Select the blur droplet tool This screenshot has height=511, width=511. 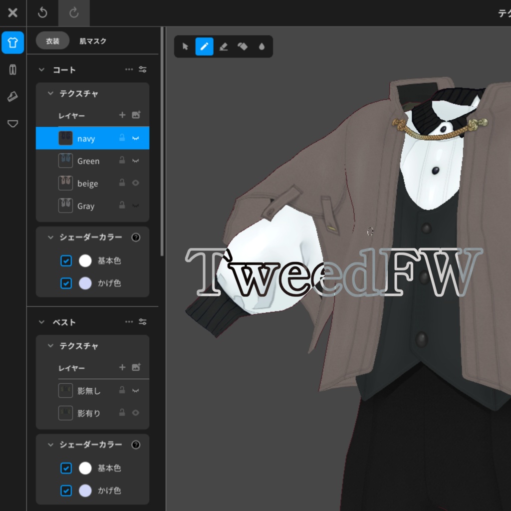pyautogui.click(x=261, y=46)
